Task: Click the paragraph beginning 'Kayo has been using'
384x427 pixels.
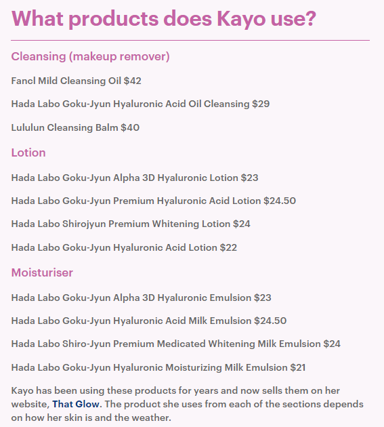Action: click(188, 404)
